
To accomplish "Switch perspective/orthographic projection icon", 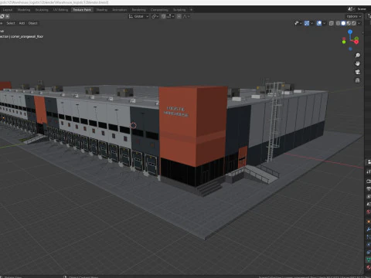I will [x=358, y=80].
